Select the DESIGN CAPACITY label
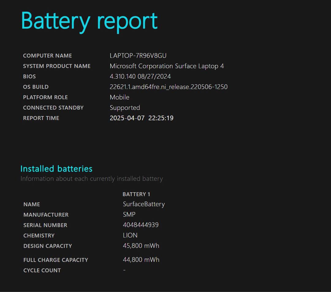331x292 pixels. click(48, 246)
